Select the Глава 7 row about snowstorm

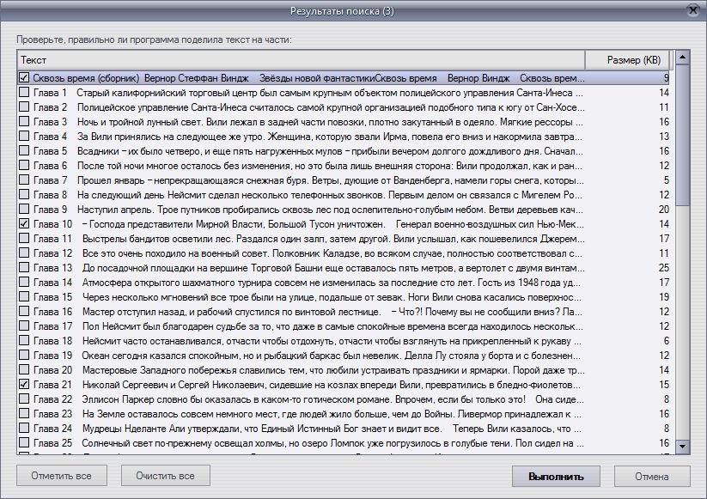[x=326, y=180]
